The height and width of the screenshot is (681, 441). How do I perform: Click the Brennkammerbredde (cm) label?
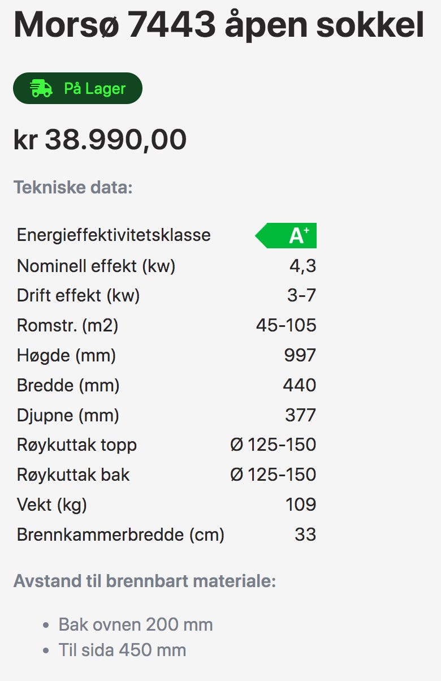pyautogui.click(x=120, y=535)
